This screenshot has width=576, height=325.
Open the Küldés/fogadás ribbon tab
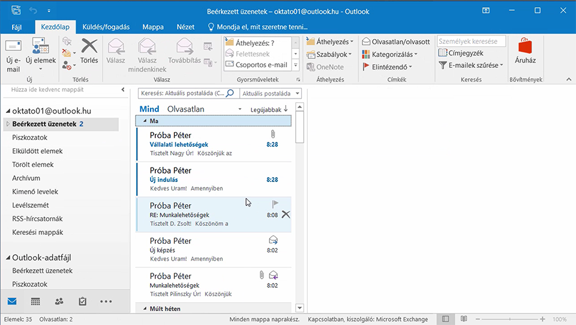[x=106, y=27]
